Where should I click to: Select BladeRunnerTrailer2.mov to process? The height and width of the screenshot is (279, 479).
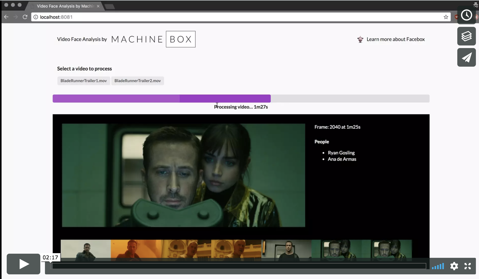tap(137, 81)
